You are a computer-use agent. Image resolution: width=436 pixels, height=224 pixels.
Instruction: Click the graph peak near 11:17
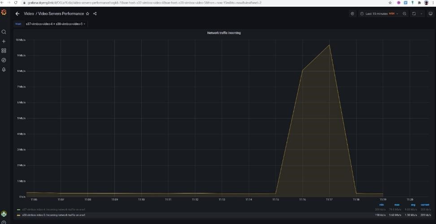pos(329,45)
